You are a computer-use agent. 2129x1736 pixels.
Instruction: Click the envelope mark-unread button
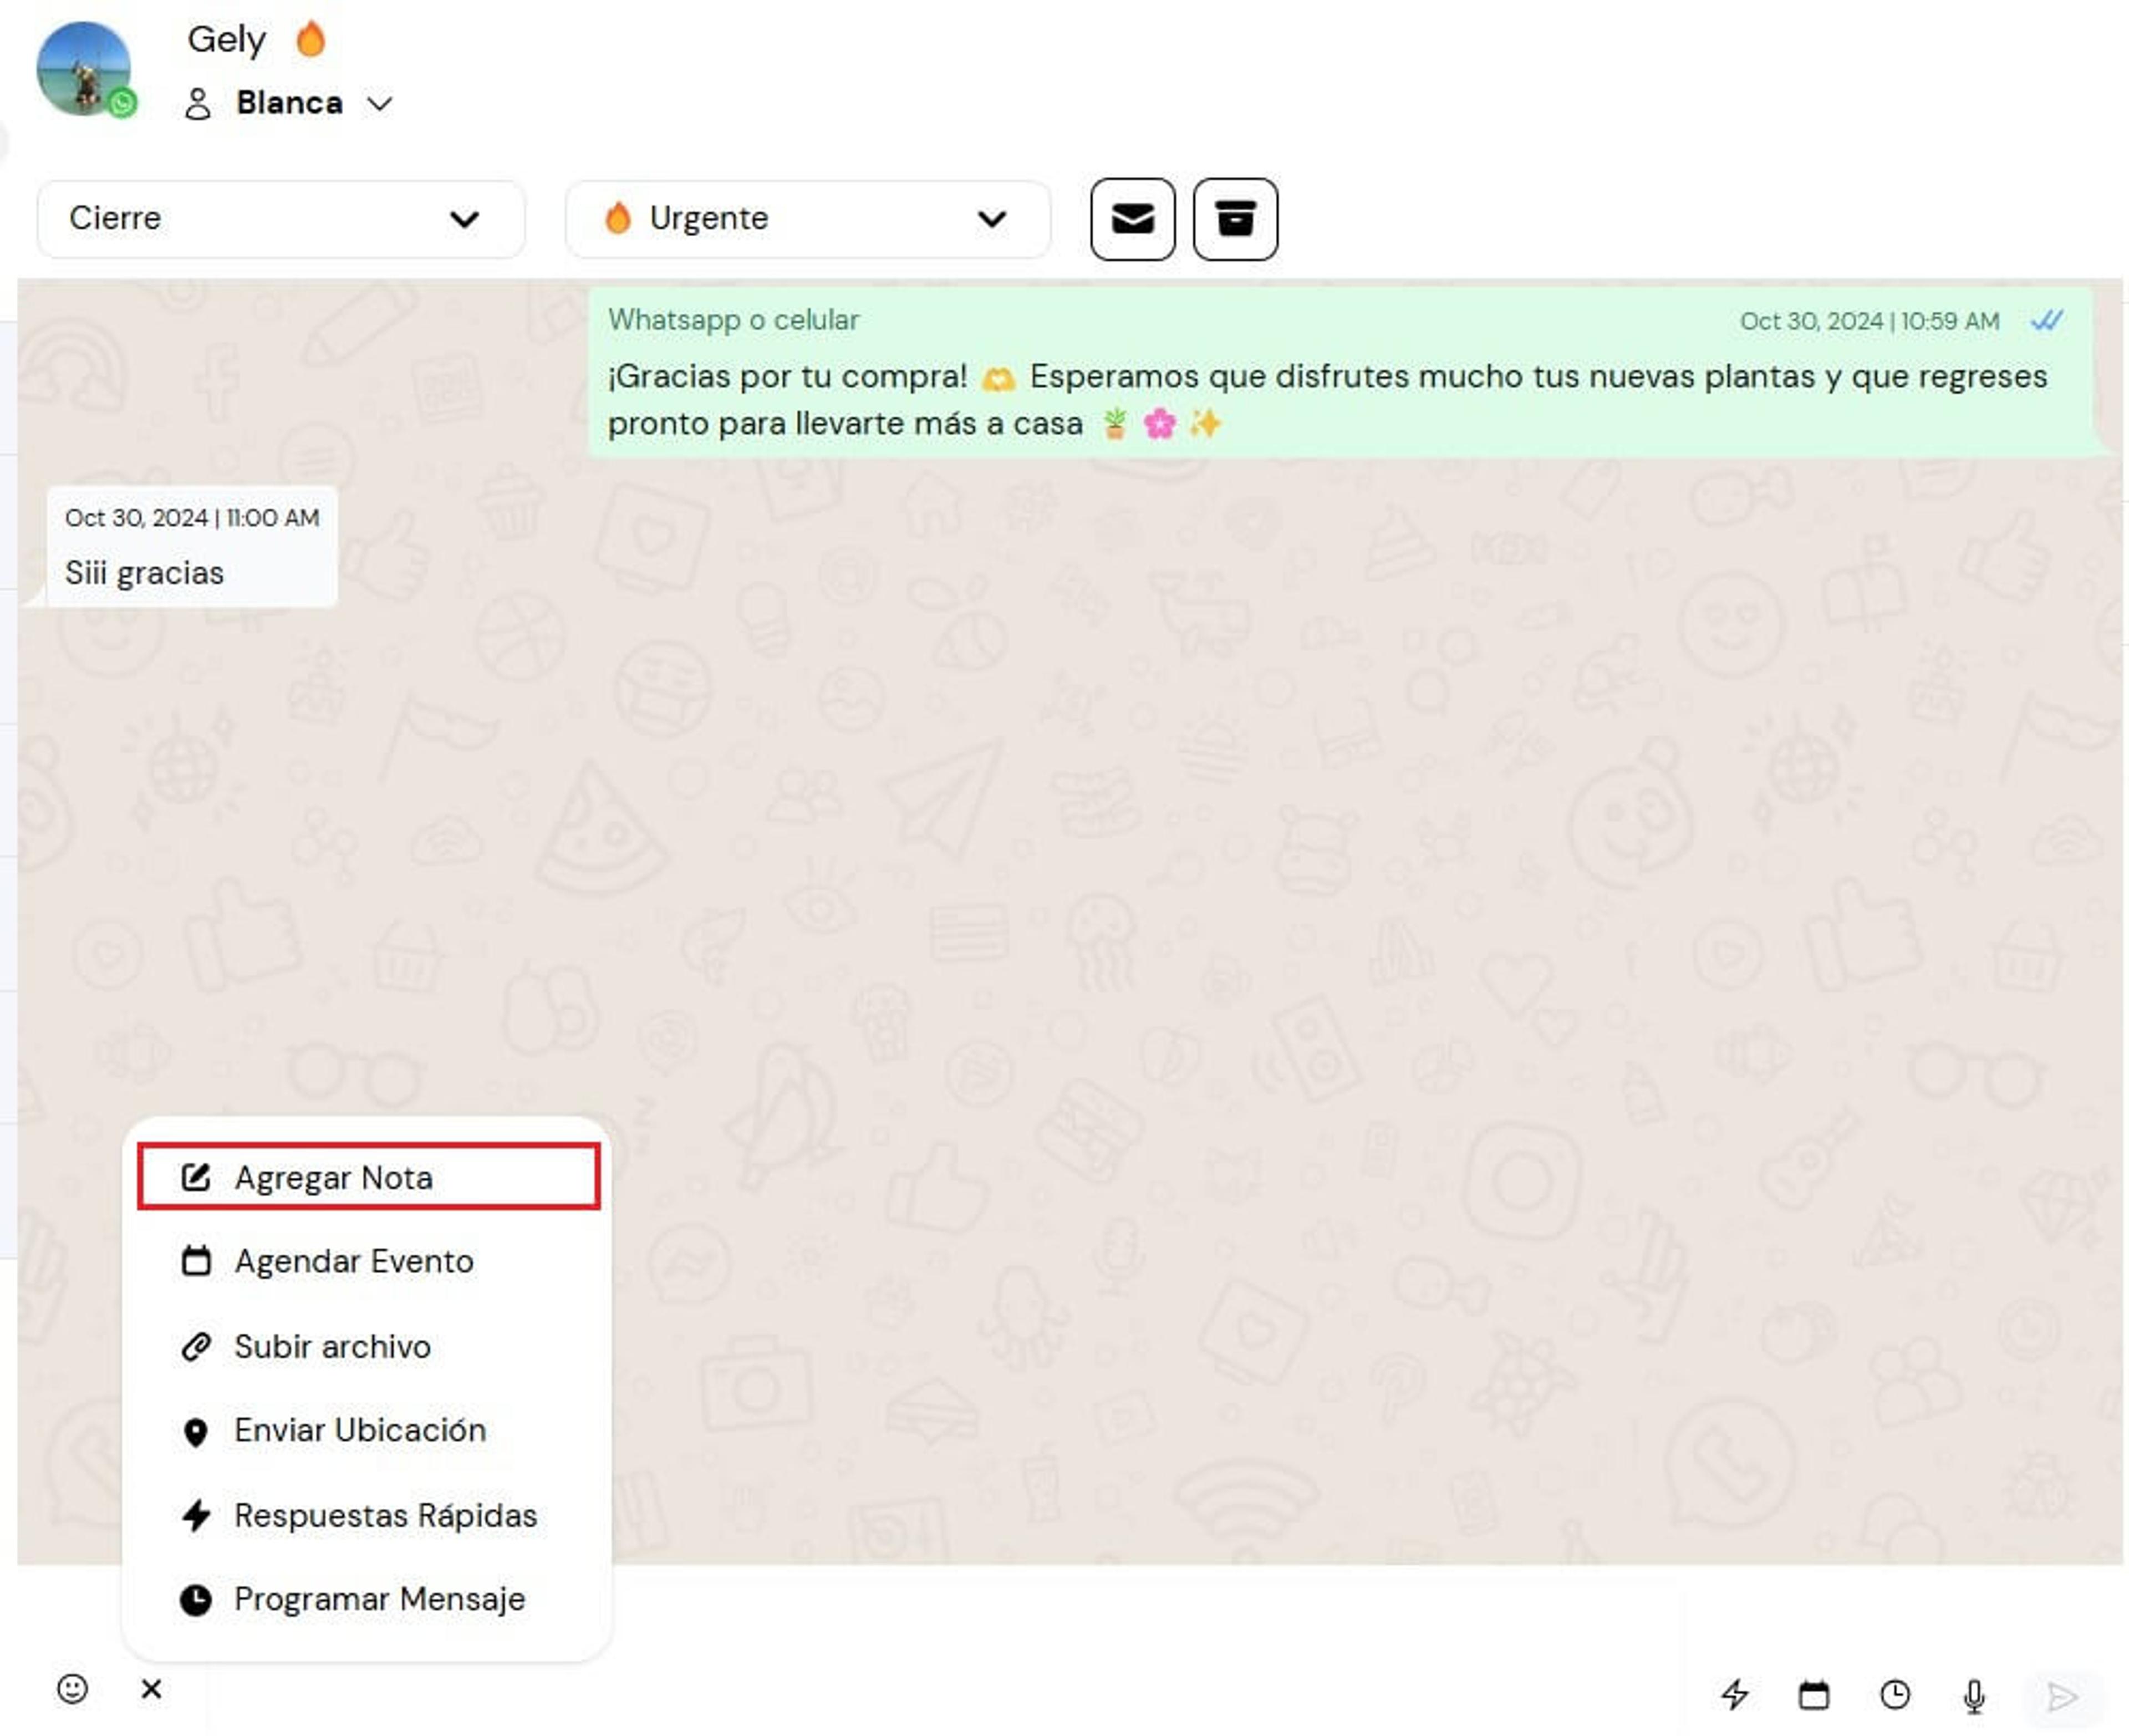click(x=1132, y=219)
